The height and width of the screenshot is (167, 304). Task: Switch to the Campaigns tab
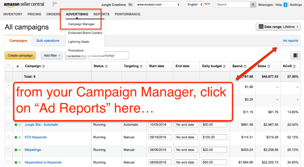18,41
